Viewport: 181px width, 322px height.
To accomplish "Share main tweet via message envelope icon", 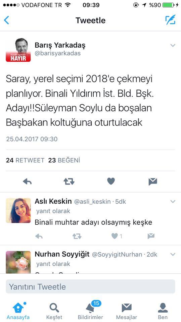I will 153,181.
